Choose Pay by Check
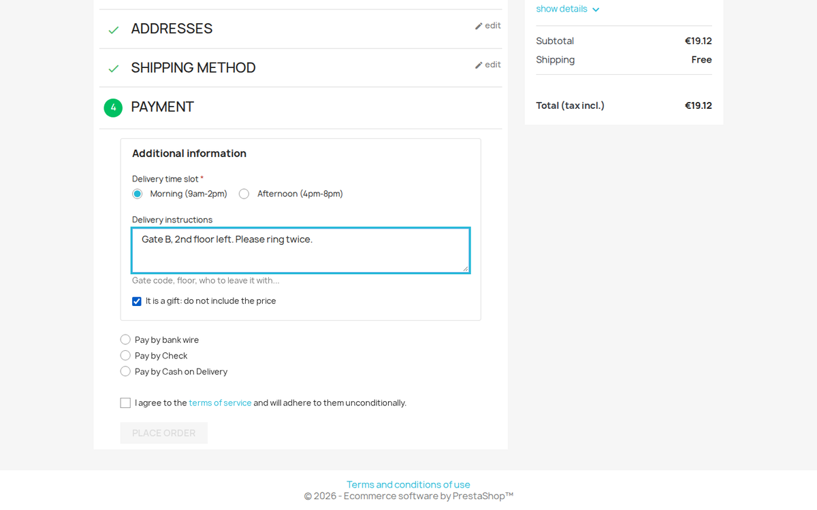This screenshot has height=510, width=817. coord(125,355)
